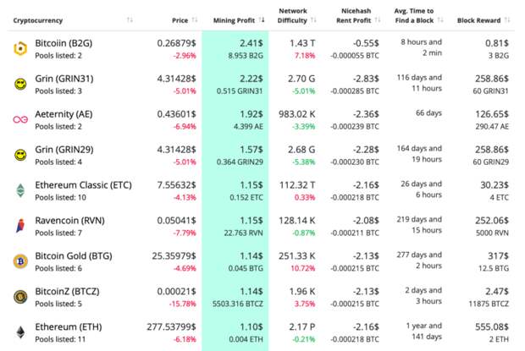Screen dimensions: 525x351
Task: Click the Avg. Time to Find a Block header
Action: point(414,15)
